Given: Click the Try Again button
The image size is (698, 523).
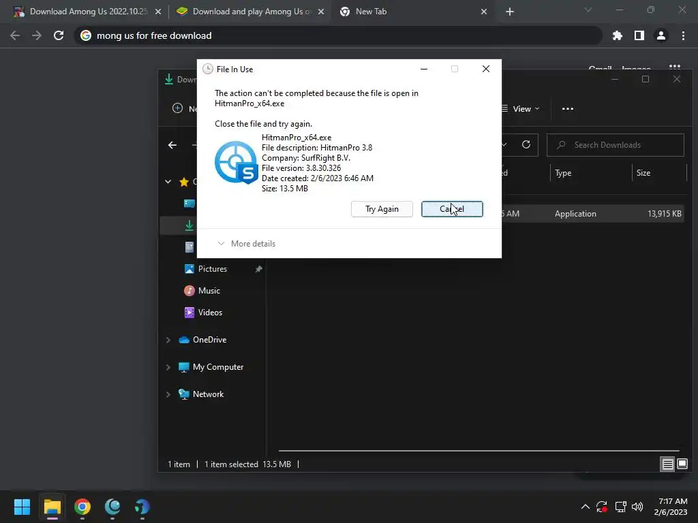Looking at the screenshot, I should pyautogui.click(x=382, y=209).
